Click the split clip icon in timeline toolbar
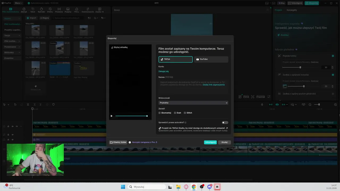The height and width of the screenshot is (191, 340). point(28,105)
